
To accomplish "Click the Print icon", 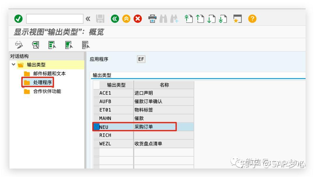I will [152, 19].
